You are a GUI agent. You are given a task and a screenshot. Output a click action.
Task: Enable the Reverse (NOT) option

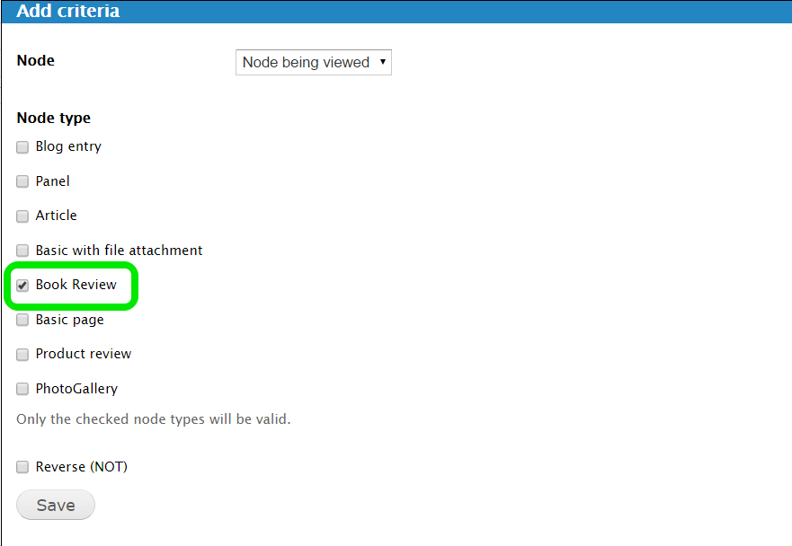[22, 467]
